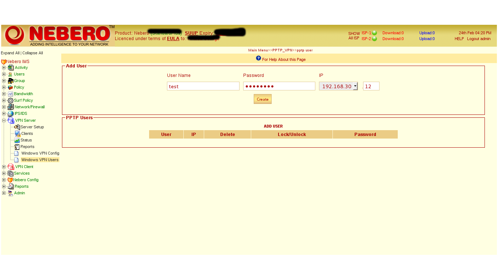Click the Services icon in the tree
The width and height of the screenshot is (498, 280).
[11, 174]
